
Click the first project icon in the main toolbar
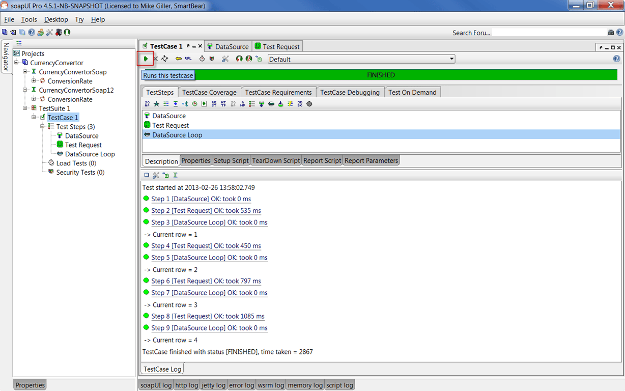[x=5, y=32]
